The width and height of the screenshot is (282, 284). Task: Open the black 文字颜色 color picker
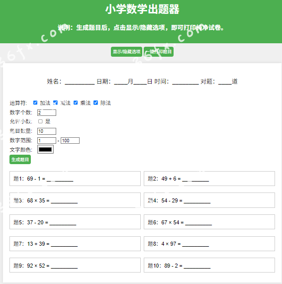tap(45, 149)
